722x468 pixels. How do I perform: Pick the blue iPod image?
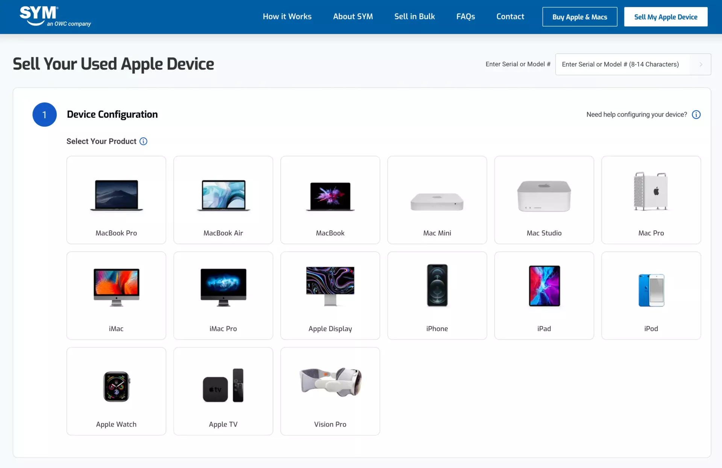[x=651, y=290]
